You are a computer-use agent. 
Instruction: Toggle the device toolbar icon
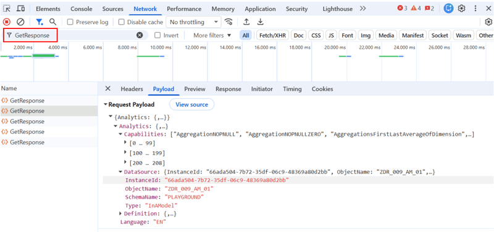click(21, 9)
